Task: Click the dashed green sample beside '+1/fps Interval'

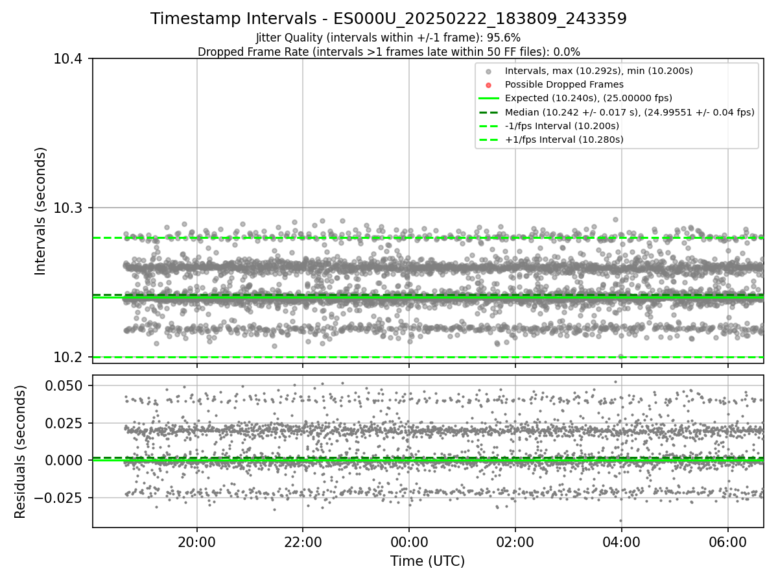Action: (489, 140)
